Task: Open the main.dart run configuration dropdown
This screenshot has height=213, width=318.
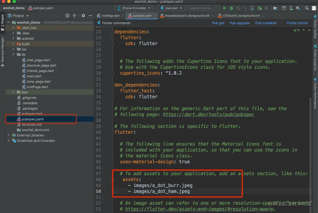Action: click(x=171, y=8)
